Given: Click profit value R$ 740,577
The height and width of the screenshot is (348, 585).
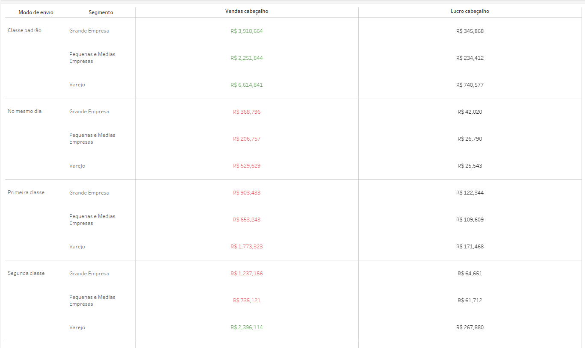Looking at the screenshot, I should tap(470, 85).
